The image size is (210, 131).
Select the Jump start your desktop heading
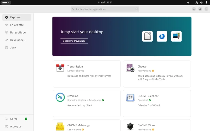pos(82,32)
